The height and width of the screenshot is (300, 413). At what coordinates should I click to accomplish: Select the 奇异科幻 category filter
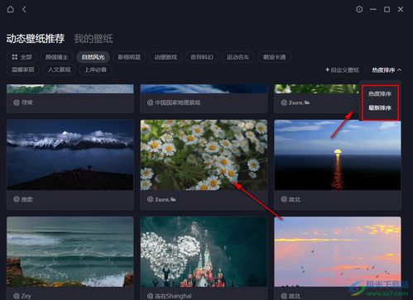(202, 57)
